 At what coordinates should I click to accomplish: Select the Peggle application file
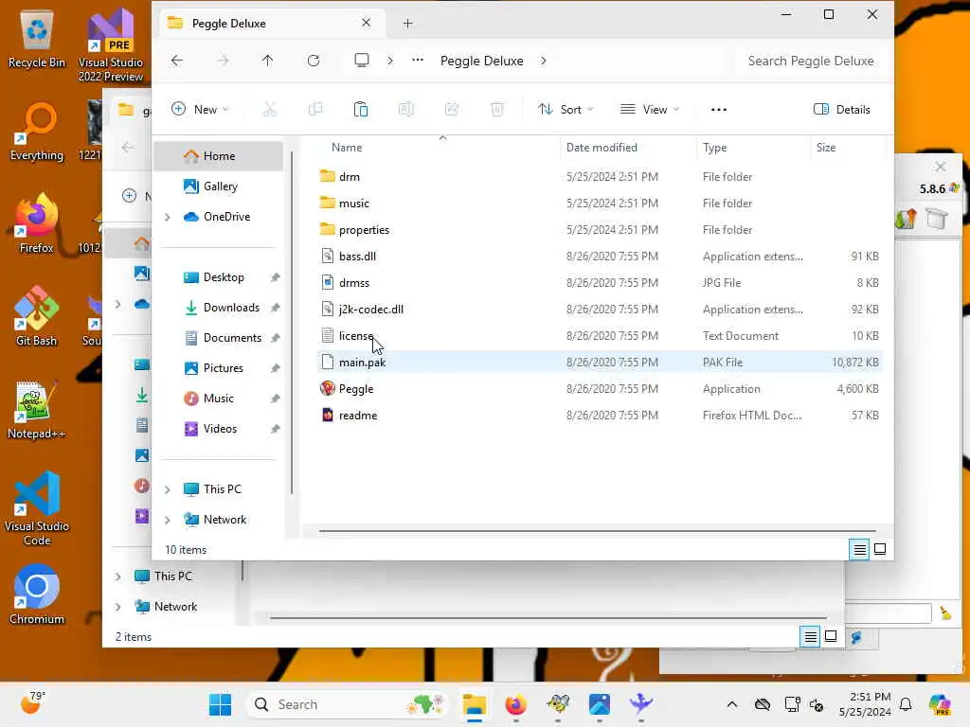click(600, 389)
